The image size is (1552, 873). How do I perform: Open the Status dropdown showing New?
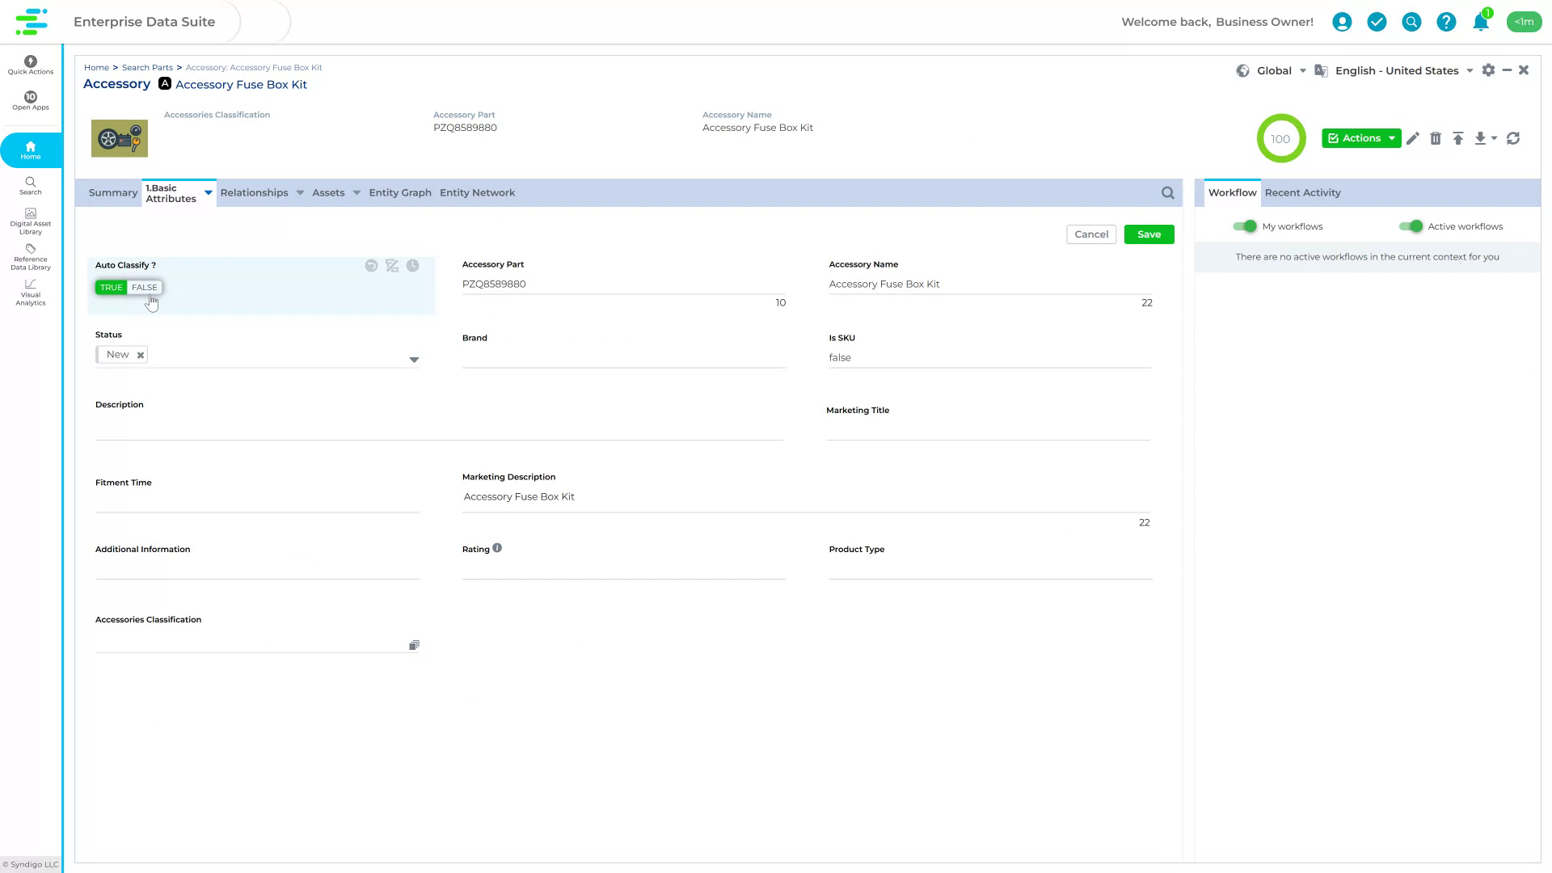414,360
